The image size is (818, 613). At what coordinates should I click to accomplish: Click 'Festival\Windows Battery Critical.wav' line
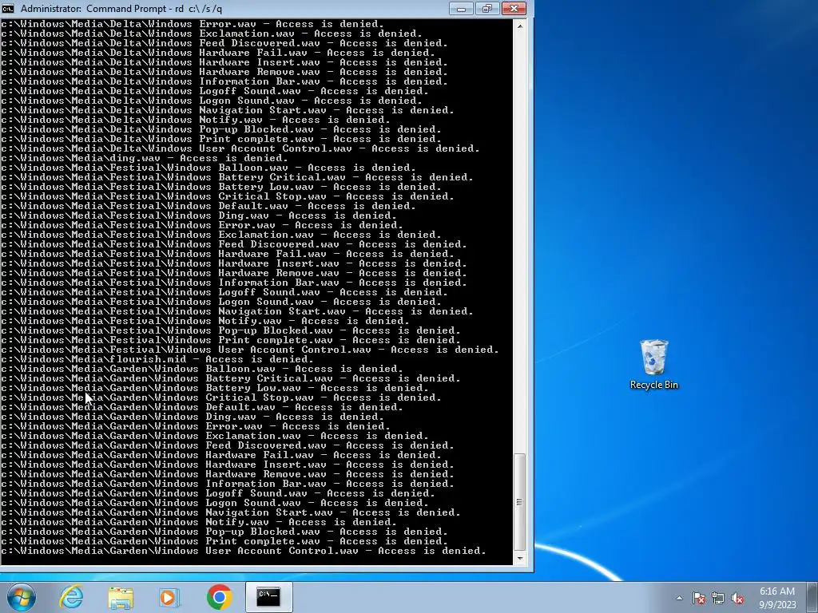tap(237, 177)
